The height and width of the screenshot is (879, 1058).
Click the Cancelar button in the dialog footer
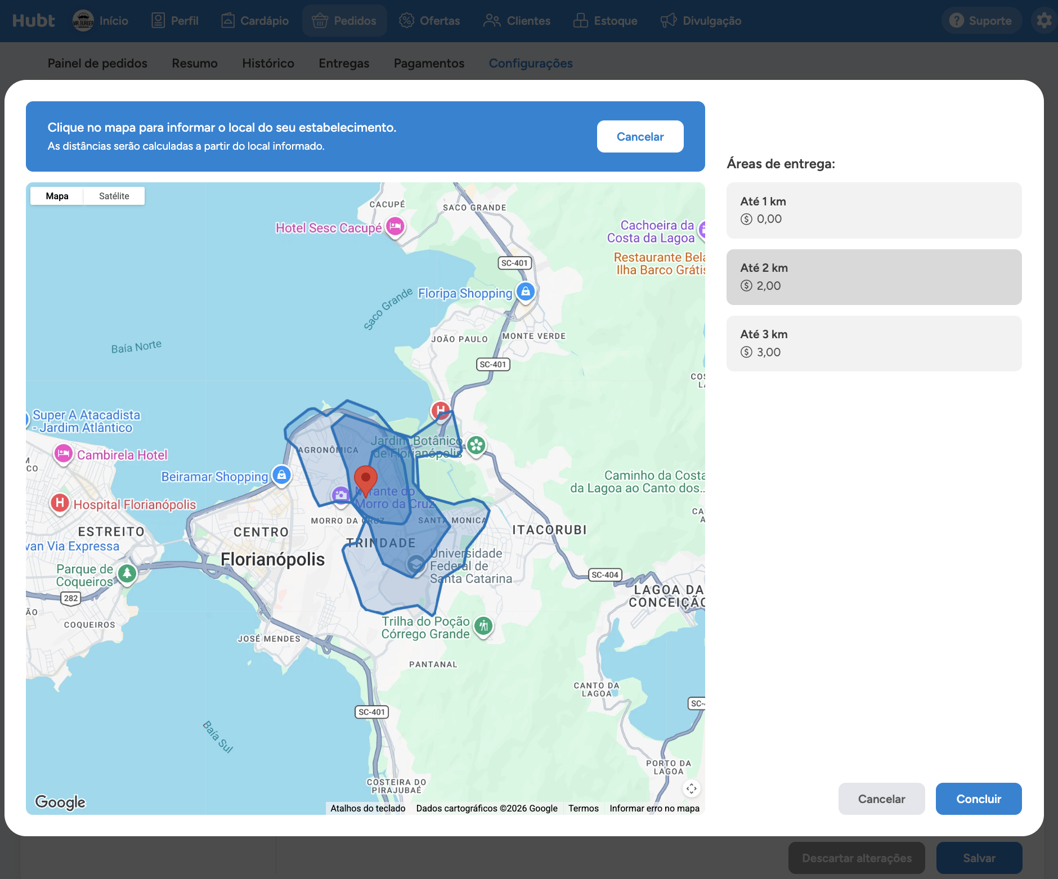click(881, 799)
